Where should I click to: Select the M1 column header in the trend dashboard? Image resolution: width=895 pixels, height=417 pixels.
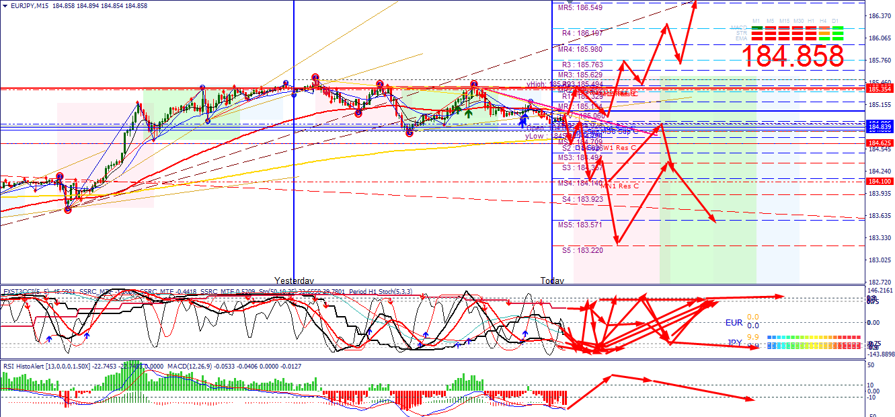756,21
